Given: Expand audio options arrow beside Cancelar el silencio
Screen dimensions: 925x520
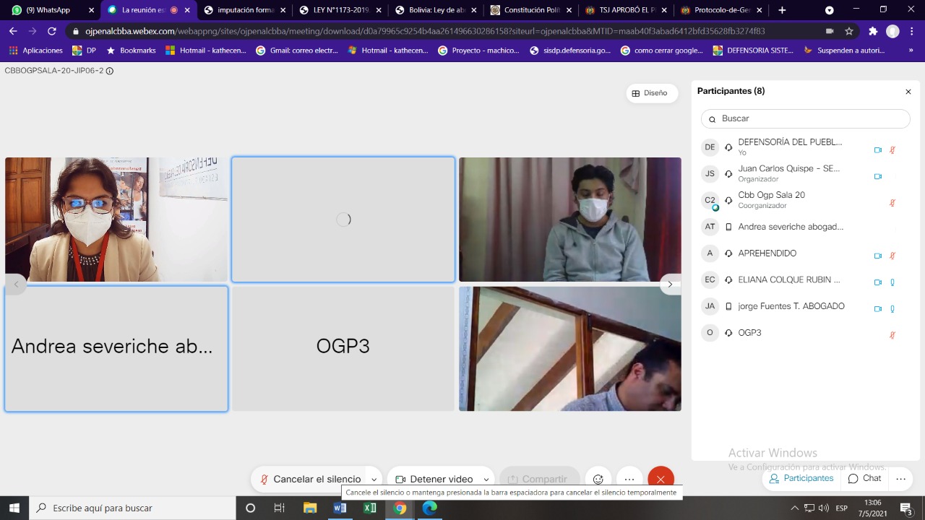Looking at the screenshot, I should coord(374,480).
